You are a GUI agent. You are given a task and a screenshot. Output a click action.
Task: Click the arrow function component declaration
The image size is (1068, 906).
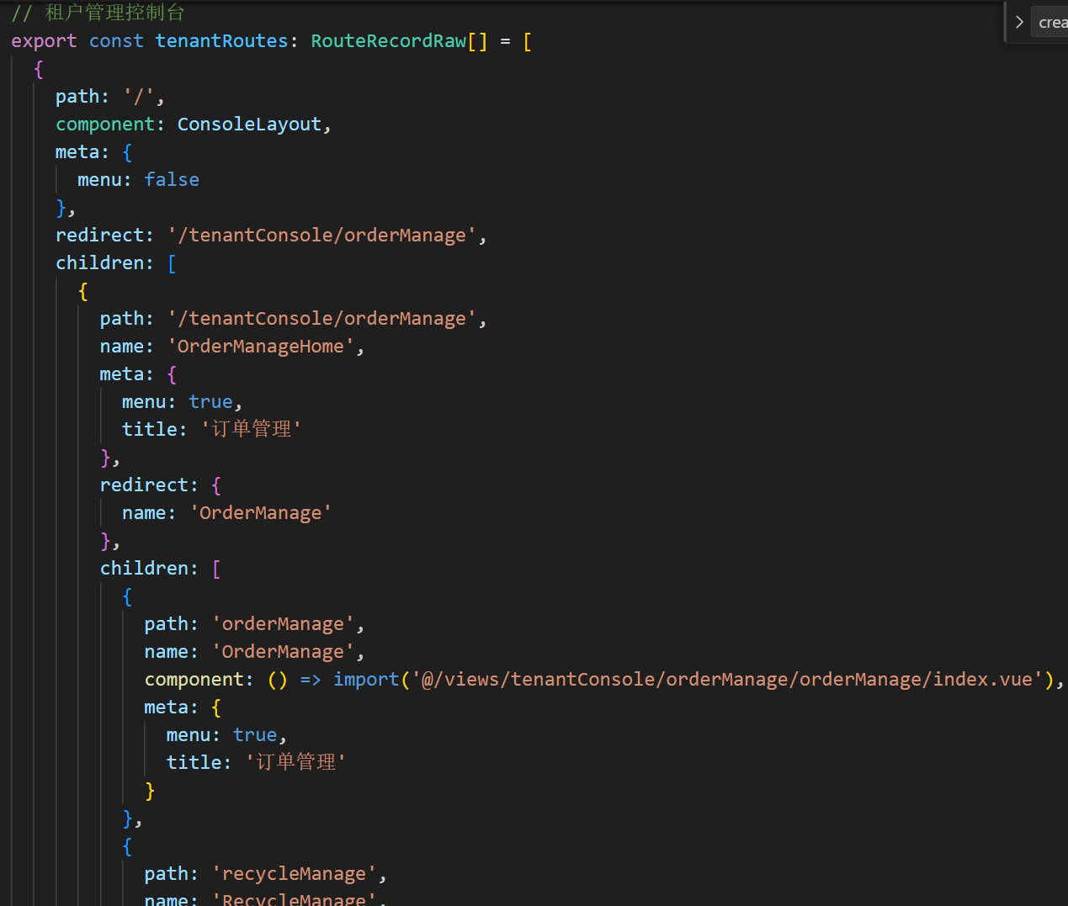pyautogui.click(x=293, y=679)
